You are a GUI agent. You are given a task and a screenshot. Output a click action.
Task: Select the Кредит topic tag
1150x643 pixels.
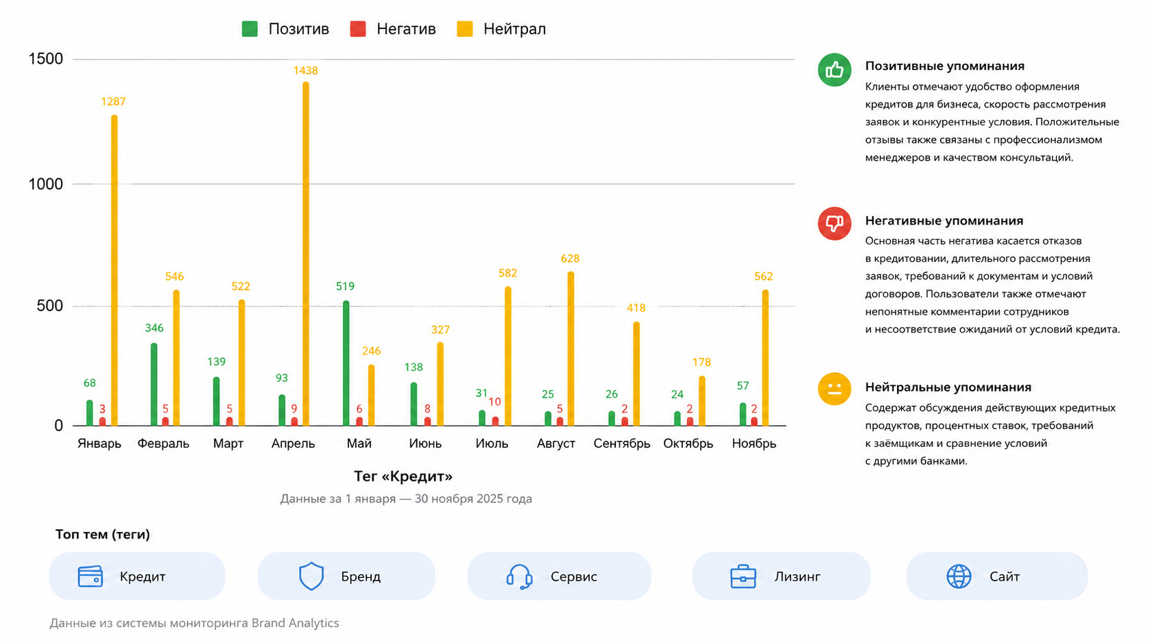[x=137, y=577]
